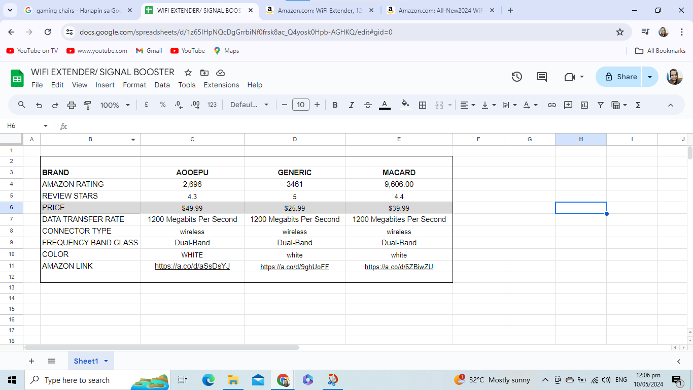Open Functions sigma menu
Image resolution: width=693 pixels, height=390 pixels.
(x=638, y=105)
